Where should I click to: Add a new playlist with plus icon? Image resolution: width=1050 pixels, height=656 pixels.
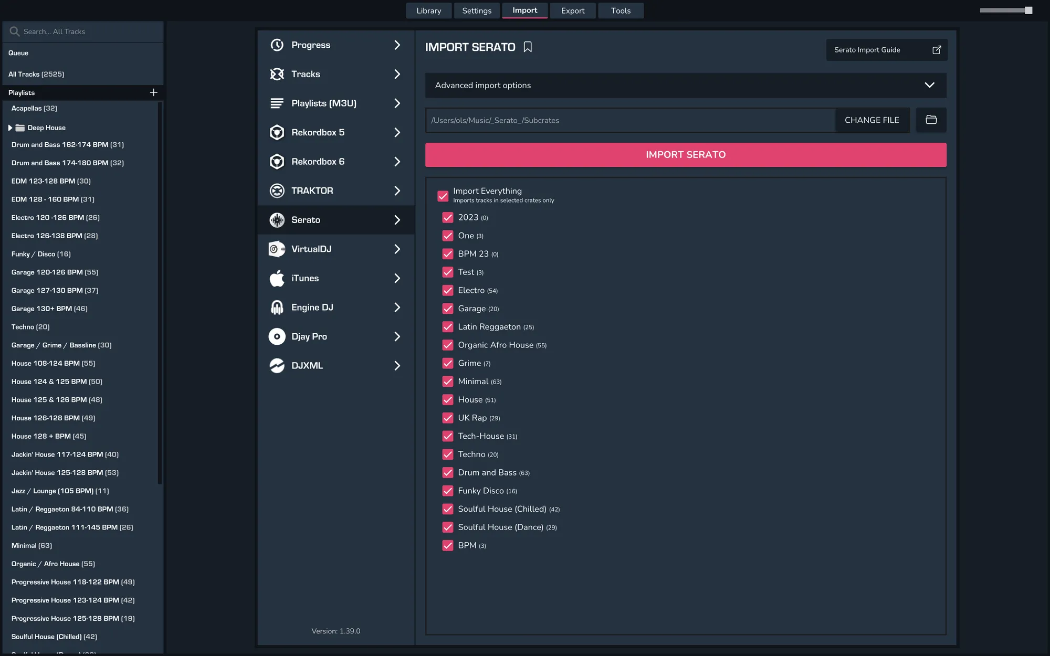(153, 92)
